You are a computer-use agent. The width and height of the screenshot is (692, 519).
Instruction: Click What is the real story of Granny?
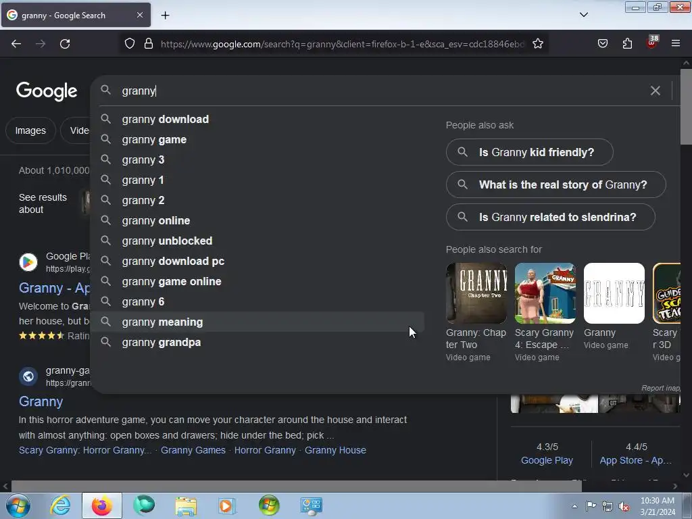pyautogui.click(x=556, y=184)
